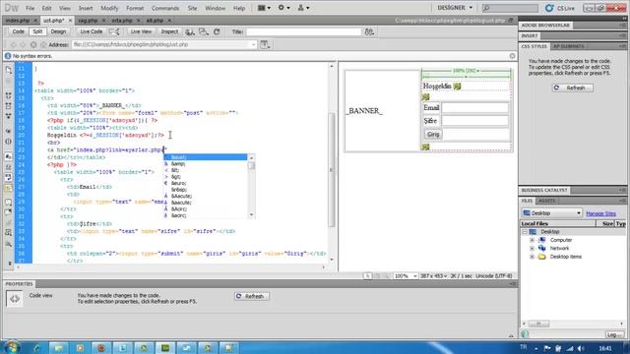
Task: Open the AP Elements panel tab
Action: coord(568,46)
